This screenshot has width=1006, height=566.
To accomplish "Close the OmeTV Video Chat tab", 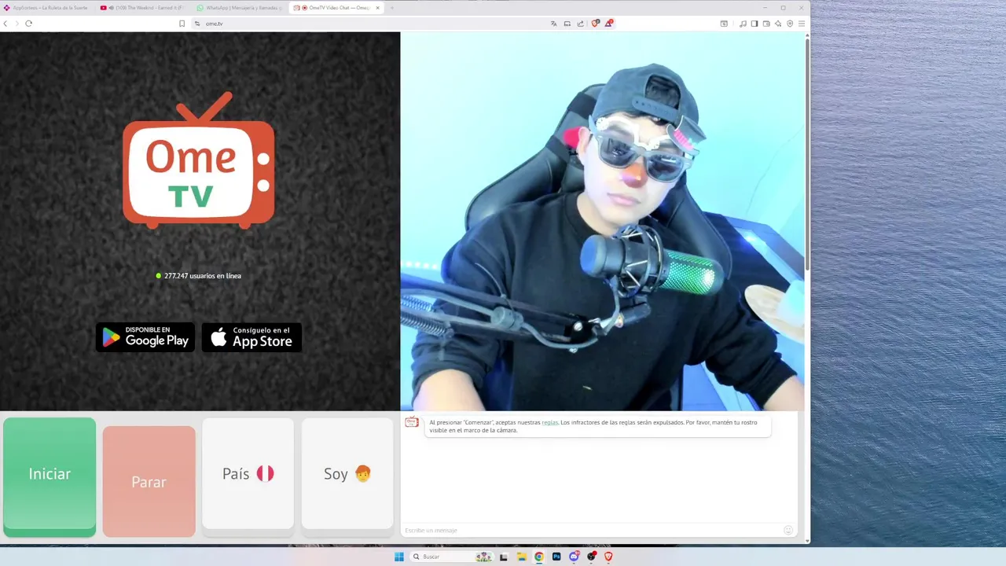I will pos(377,7).
